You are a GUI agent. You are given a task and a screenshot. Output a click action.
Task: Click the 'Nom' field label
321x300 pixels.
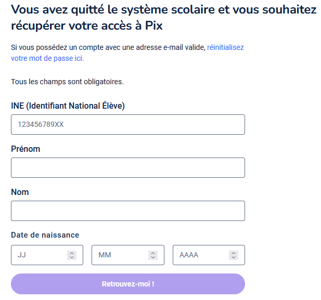(x=20, y=192)
